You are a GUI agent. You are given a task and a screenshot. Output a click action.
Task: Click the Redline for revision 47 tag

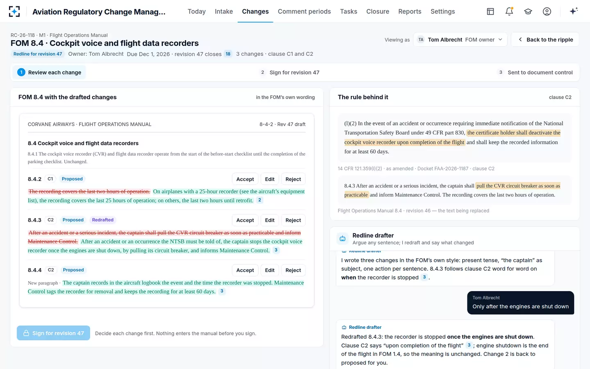38,54
